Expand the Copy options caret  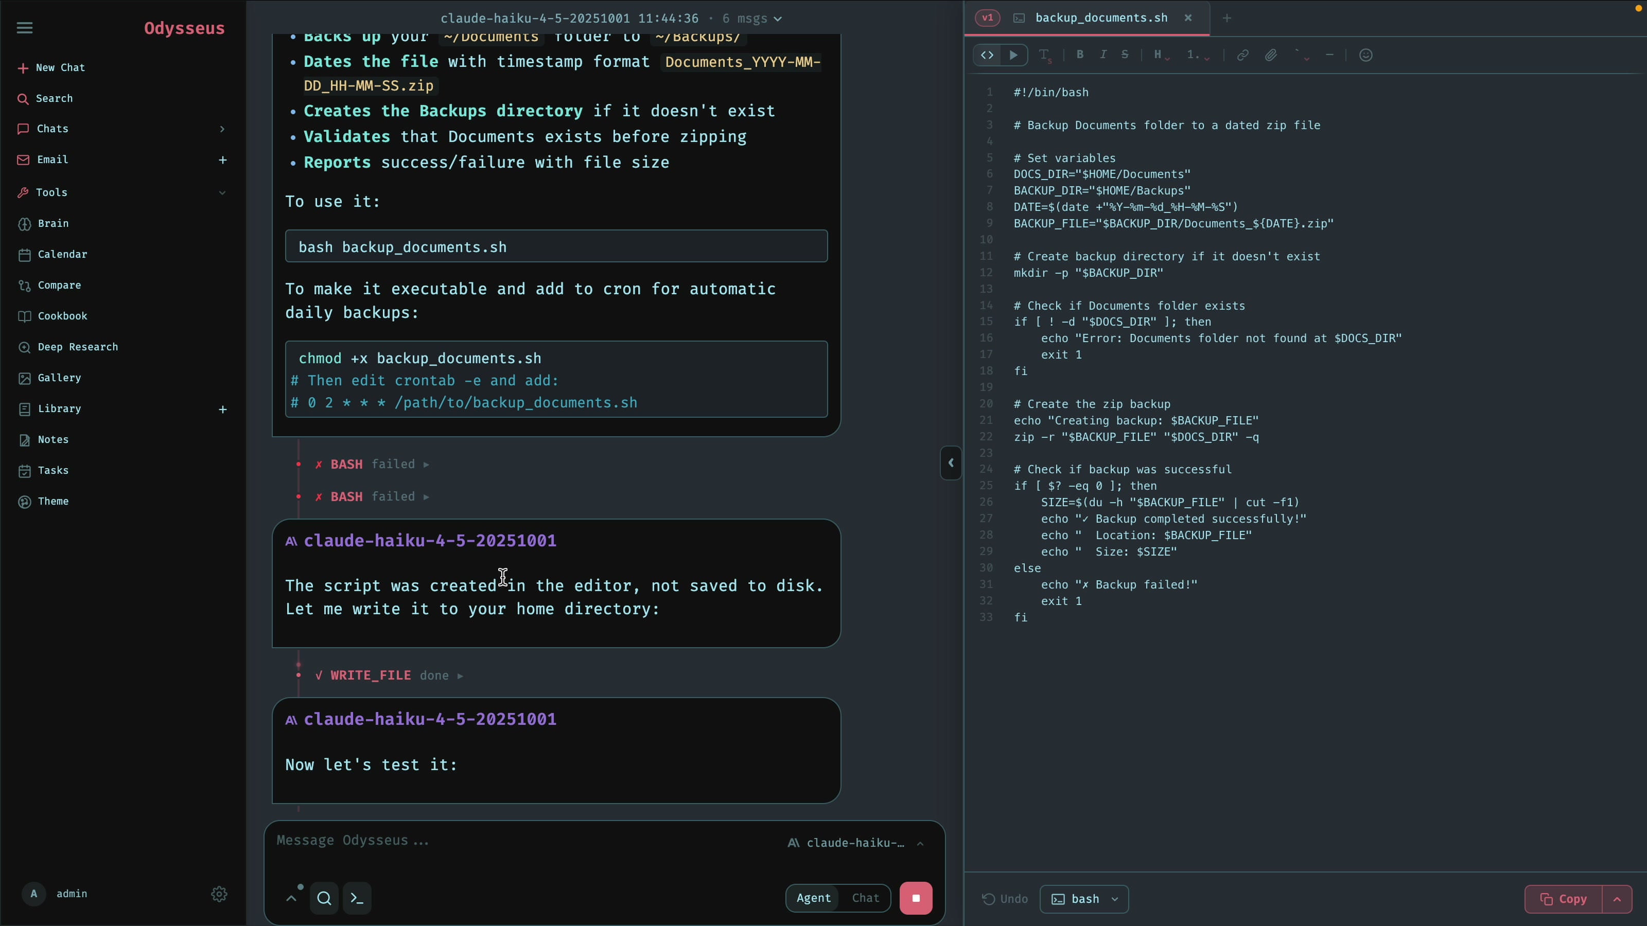(x=1617, y=899)
